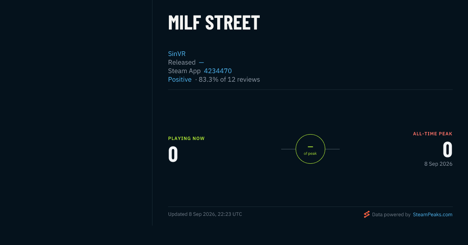Open the SteamPeaks.com link
The width and height of the screenshot is (468, 245).
click(433, 214)
